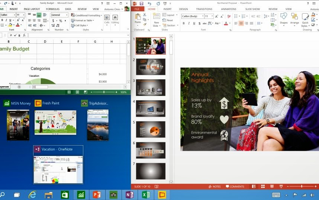The image size is (319, 200).
Task: Expand Excel formula bar arrow
Action: coord(128,35)
